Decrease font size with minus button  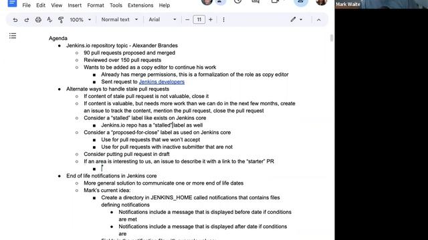(187, 19)
